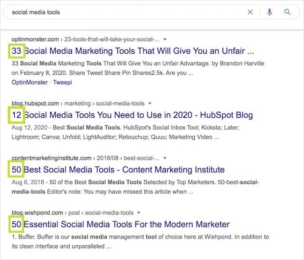Click the OptinMonster sitelink

pyautogui.click(x=29, y=82)
